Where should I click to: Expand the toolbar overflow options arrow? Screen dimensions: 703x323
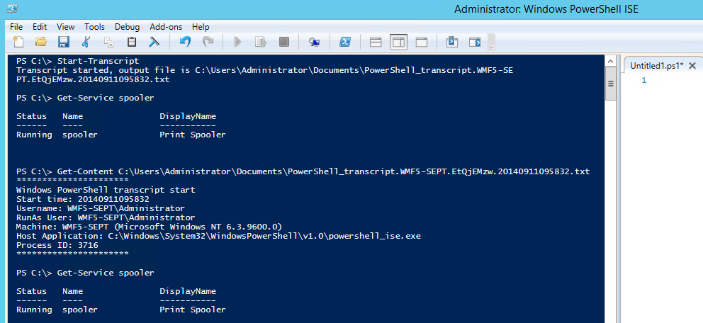pyautogui.click(x=490, y=43)
